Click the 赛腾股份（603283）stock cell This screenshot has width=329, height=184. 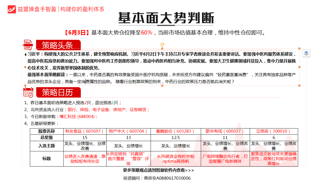coord(175,131)
